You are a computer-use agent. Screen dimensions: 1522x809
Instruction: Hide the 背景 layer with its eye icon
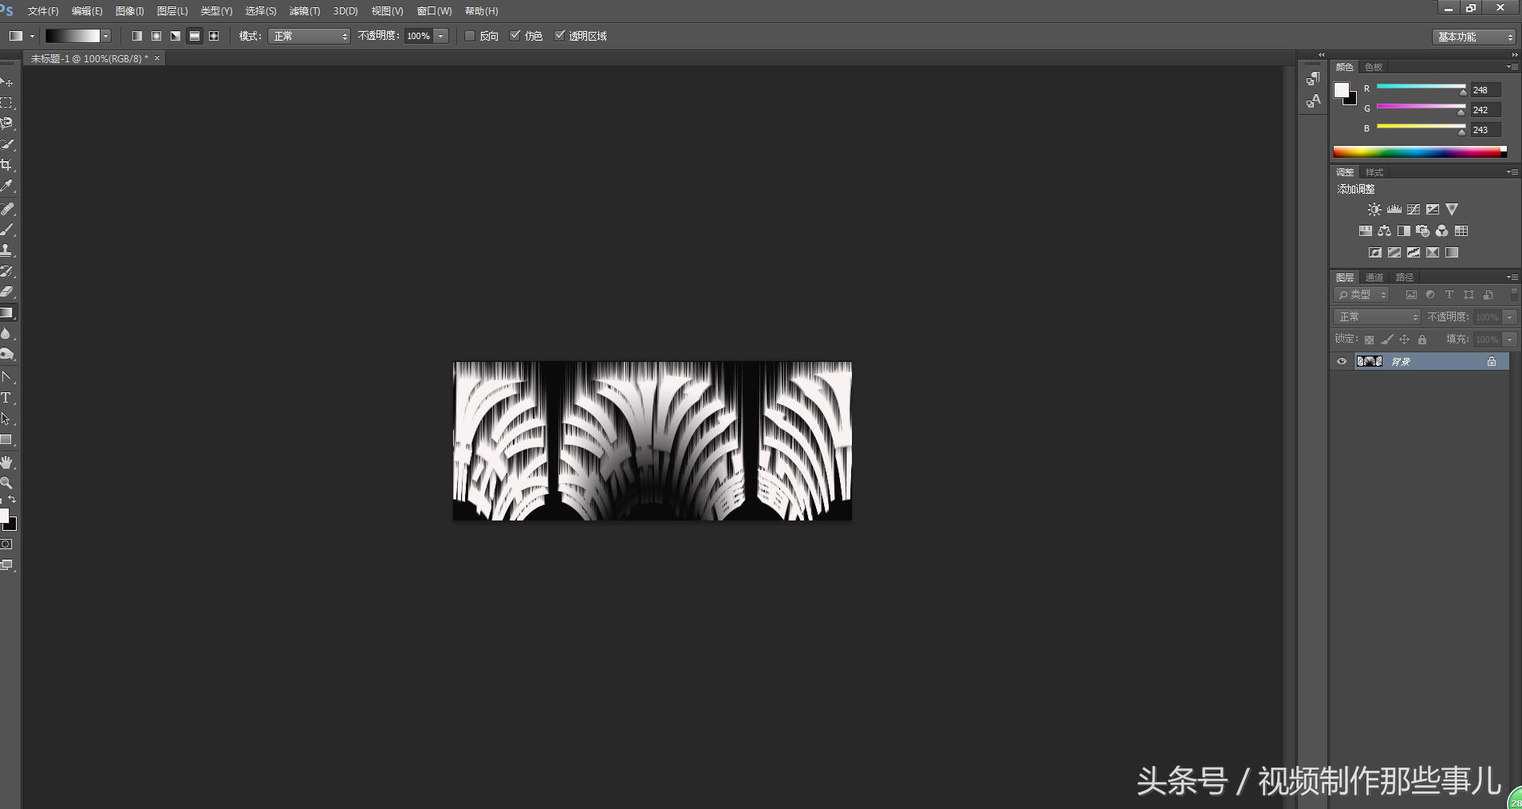pyautogui.click(x=1342, y=362)
